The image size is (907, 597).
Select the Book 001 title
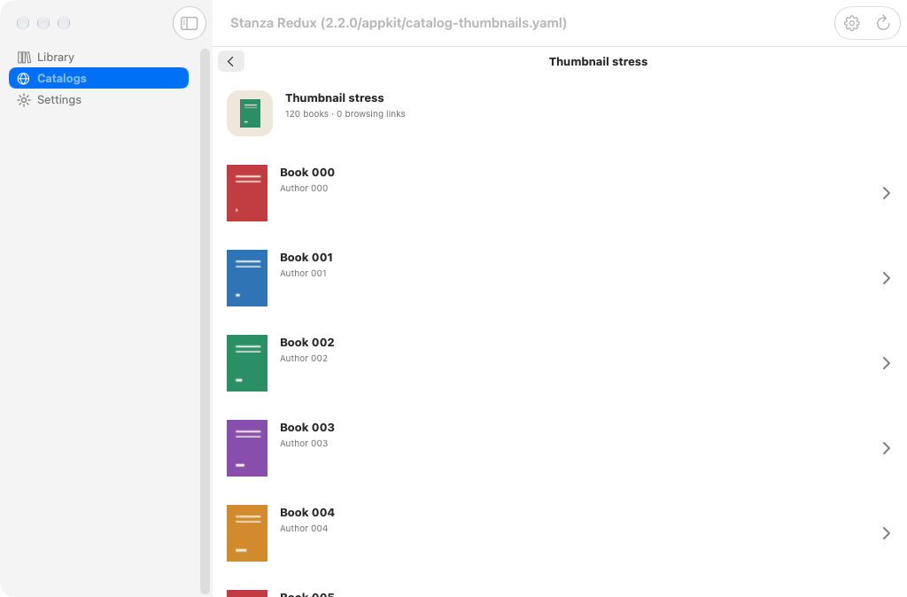point(306,258)
